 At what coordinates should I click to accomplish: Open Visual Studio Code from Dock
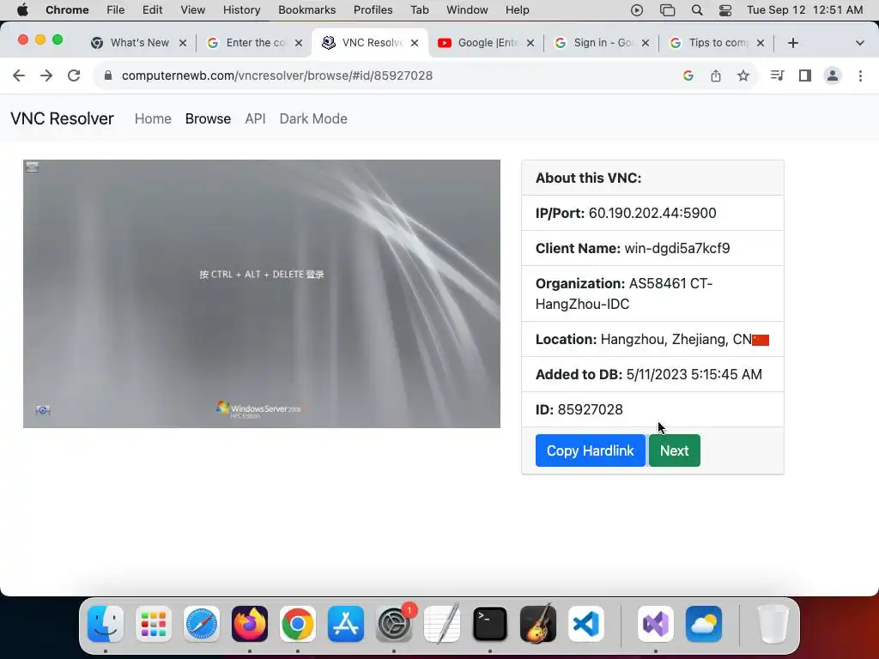[x=585, y=624]
